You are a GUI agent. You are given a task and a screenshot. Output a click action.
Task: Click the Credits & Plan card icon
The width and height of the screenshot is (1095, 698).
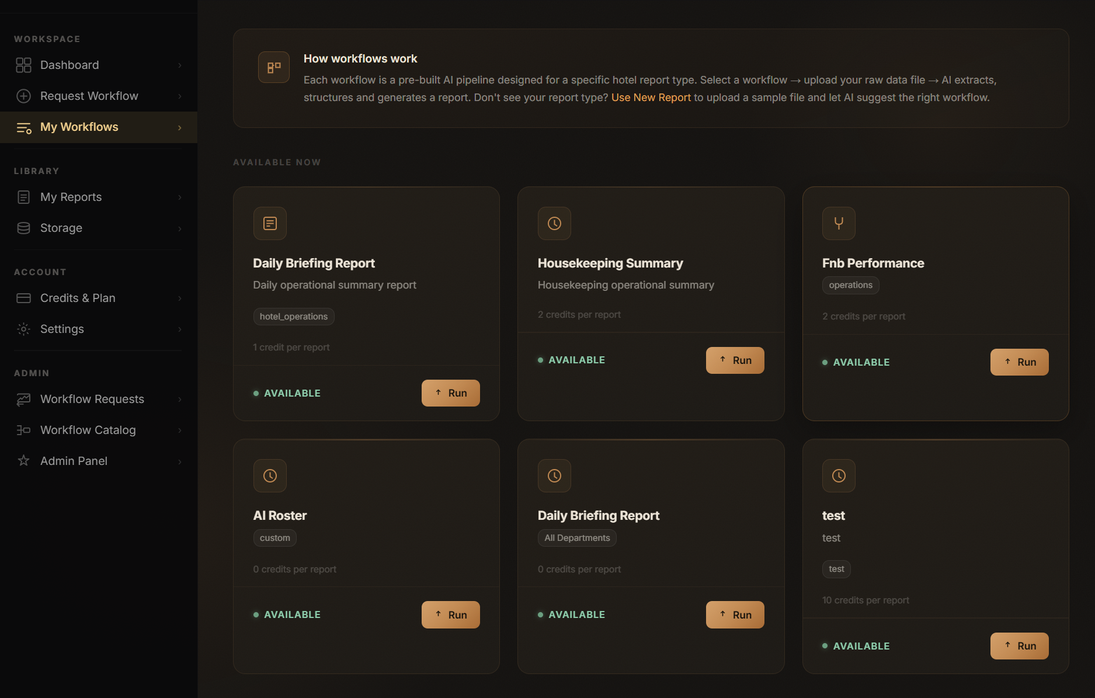[x=24, y=298]
